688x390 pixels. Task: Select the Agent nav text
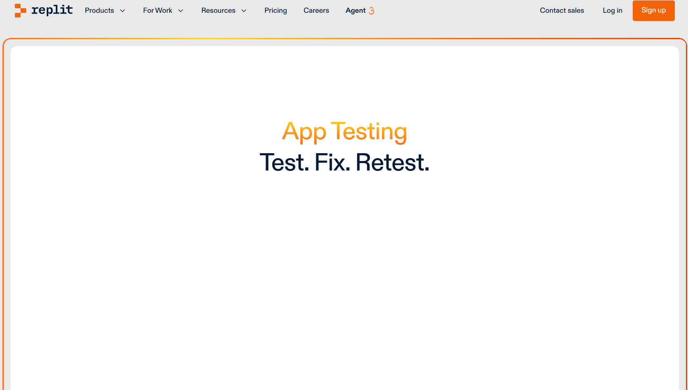click(355, 11)
